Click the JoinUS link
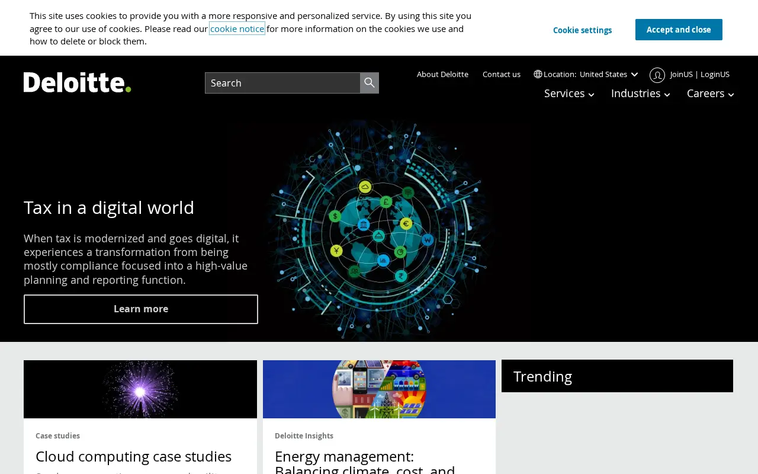The height and width of the screenshot is (474, 758). tap(681, 74)
